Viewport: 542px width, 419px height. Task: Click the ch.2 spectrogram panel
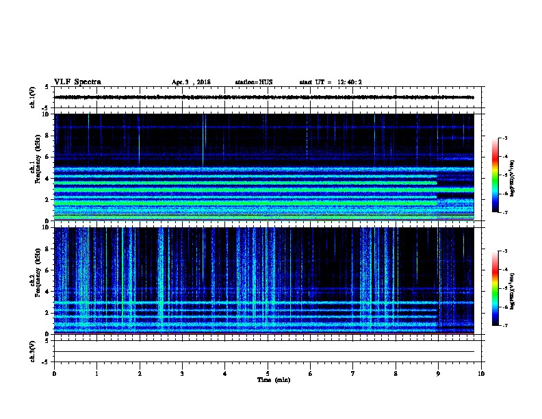pyautogui.click(x=264, y=281)
